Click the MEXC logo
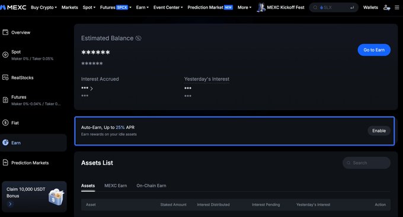Image resolution: width=403 pixels, height=217 pixels. pos(13,8)
